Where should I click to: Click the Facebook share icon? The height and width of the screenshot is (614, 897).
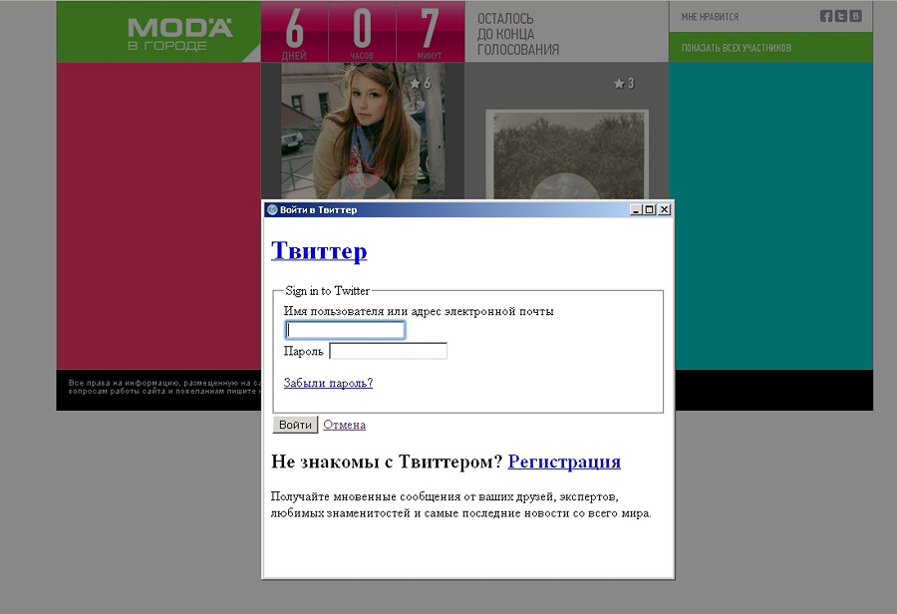tap(826, 16)
